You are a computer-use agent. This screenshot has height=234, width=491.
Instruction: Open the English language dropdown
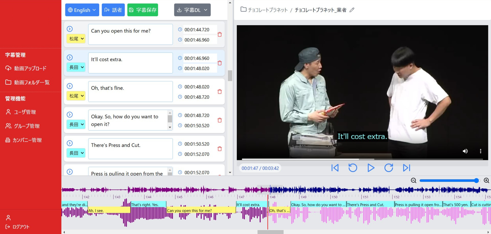click(82, 10)
